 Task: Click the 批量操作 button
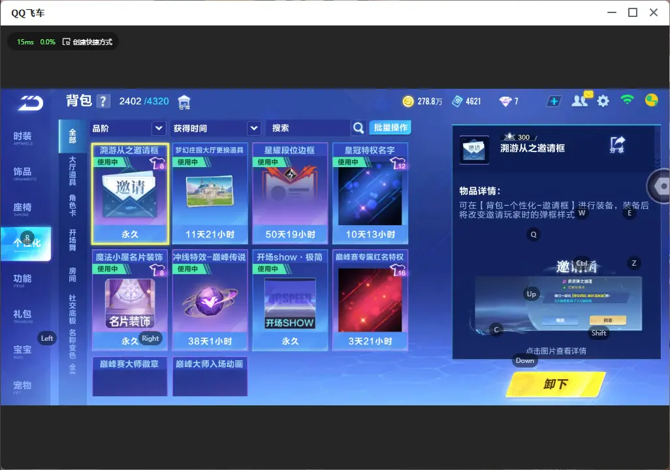pyautogui.click(x=390, y=127)
